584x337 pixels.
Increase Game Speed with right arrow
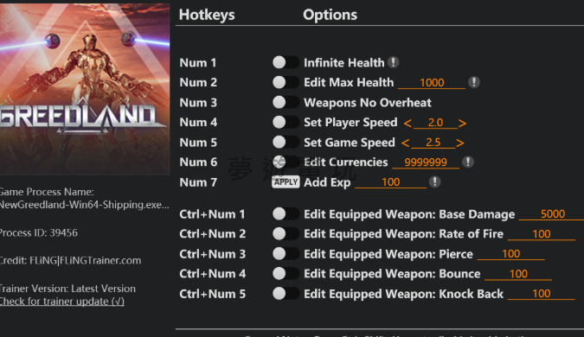coord(460,143)
